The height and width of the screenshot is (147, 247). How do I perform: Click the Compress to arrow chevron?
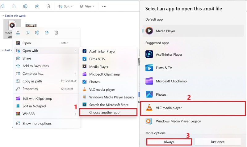75,73
